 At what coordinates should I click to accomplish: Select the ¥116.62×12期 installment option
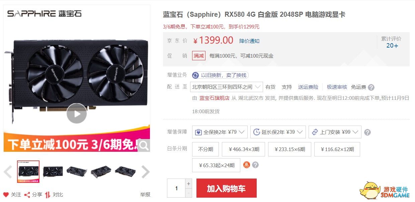pyautogui.click(x=337, y=149)
